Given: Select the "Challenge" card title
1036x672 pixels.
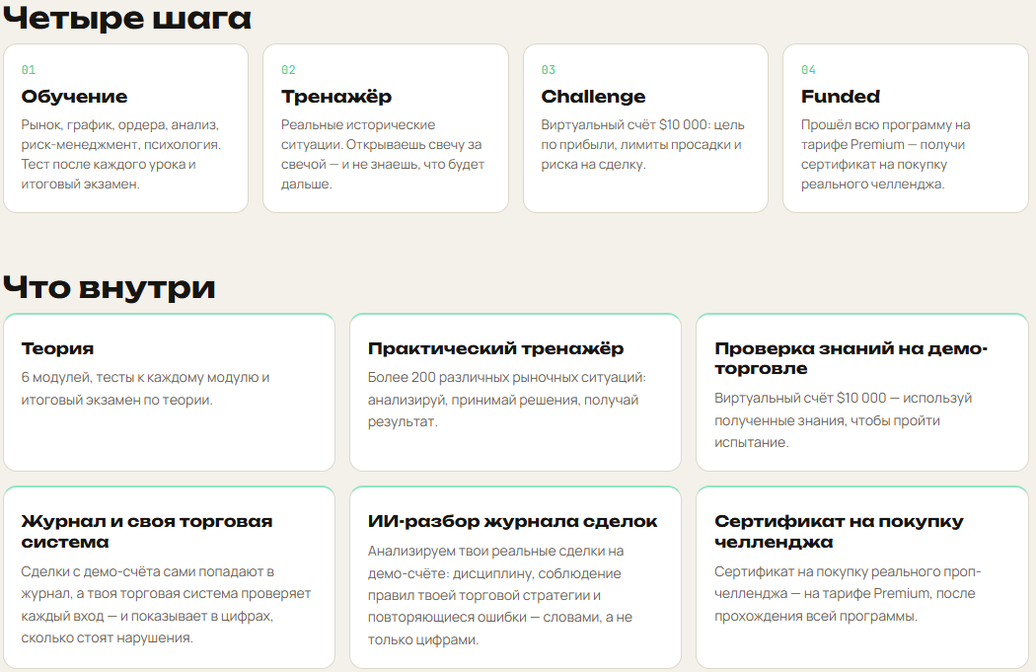Looking at the screenshot, I should pyautogui.click(x=593, y=97).
